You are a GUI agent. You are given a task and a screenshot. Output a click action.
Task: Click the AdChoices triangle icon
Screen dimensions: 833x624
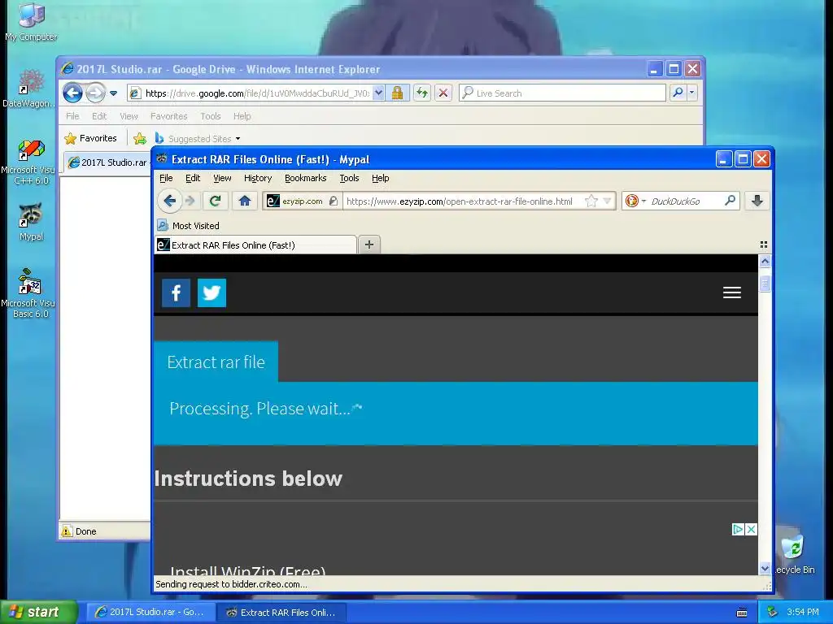(x=738, y=529)
